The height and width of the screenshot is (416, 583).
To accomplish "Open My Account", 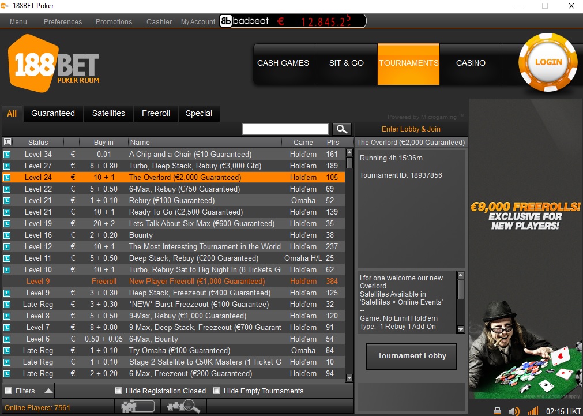I will (198, 21).
